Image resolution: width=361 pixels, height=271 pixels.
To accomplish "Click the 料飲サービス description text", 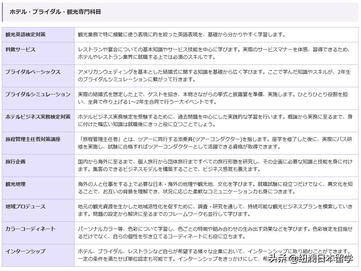I will coord(214,53).
